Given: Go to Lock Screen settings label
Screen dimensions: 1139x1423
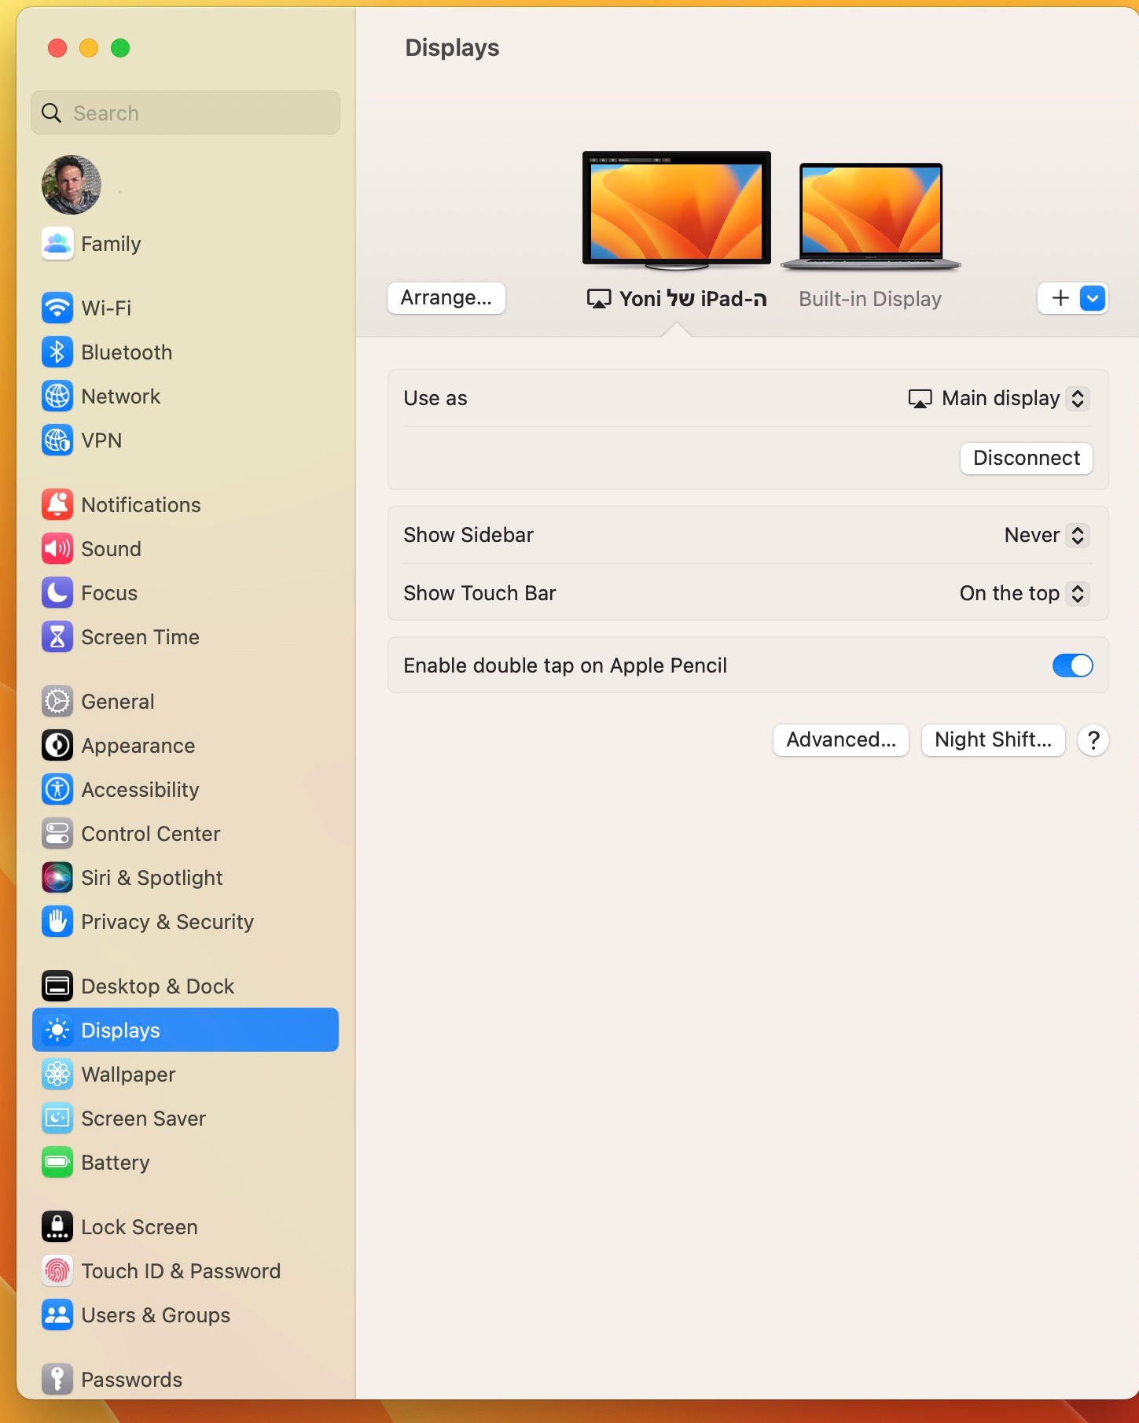Looking at the screenshot, I should [139, 1227].
